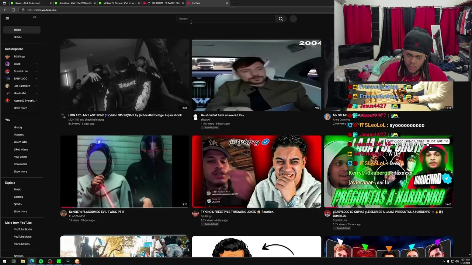
Task: Open a new browser tab with plus icon
Action: click(233, 3)
